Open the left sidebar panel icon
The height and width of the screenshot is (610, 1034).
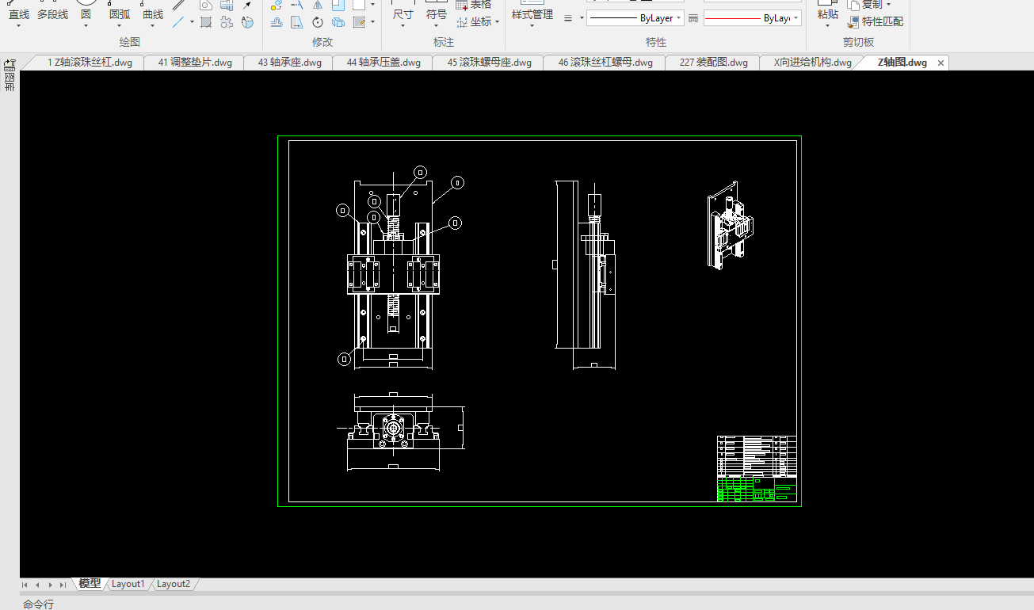[10, 65]
